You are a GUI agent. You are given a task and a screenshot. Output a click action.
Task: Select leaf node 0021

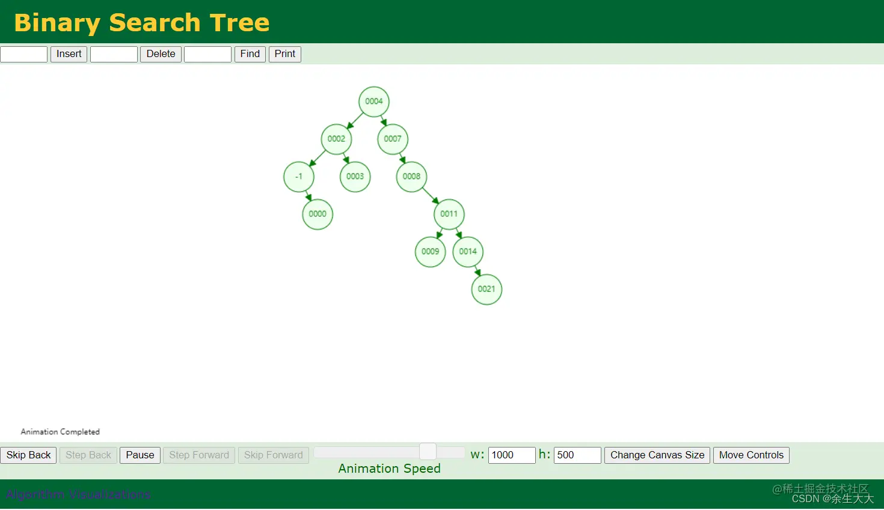[x=487, y=289]
